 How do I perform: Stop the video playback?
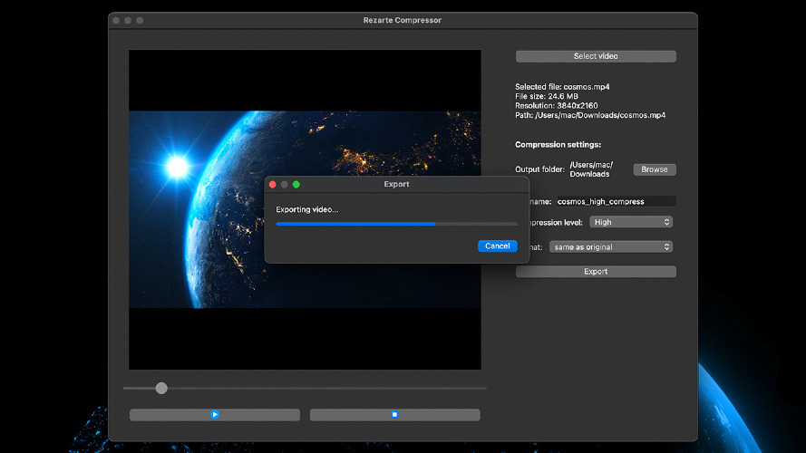[394, 414]
